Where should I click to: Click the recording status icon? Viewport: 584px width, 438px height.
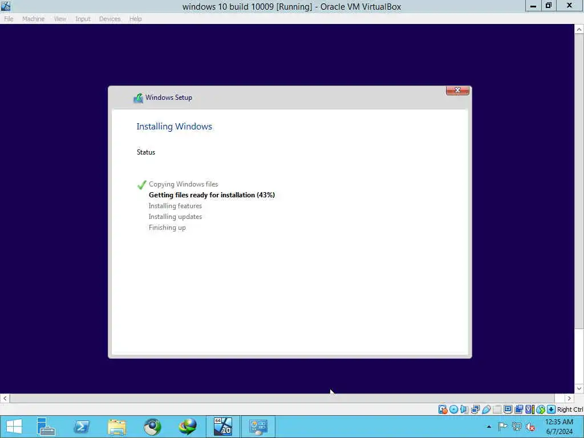click(x=518, y=409)
